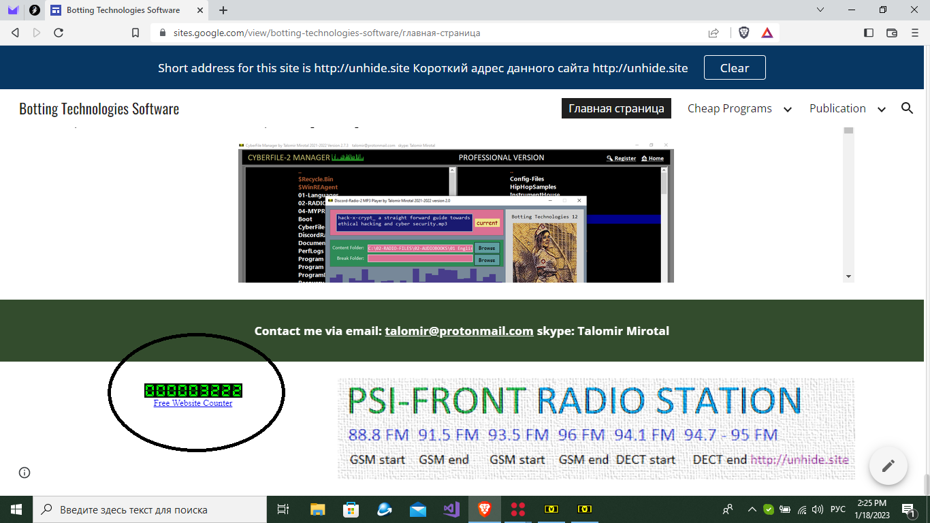
Task: Open the Windows notification center icon
Action: click(x=909, y=509)
